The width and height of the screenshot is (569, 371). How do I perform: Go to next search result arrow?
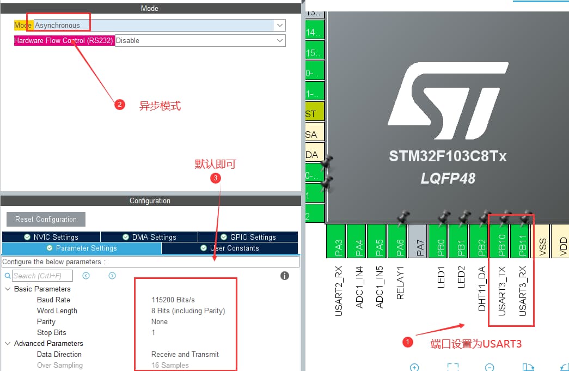coord(112,276)
